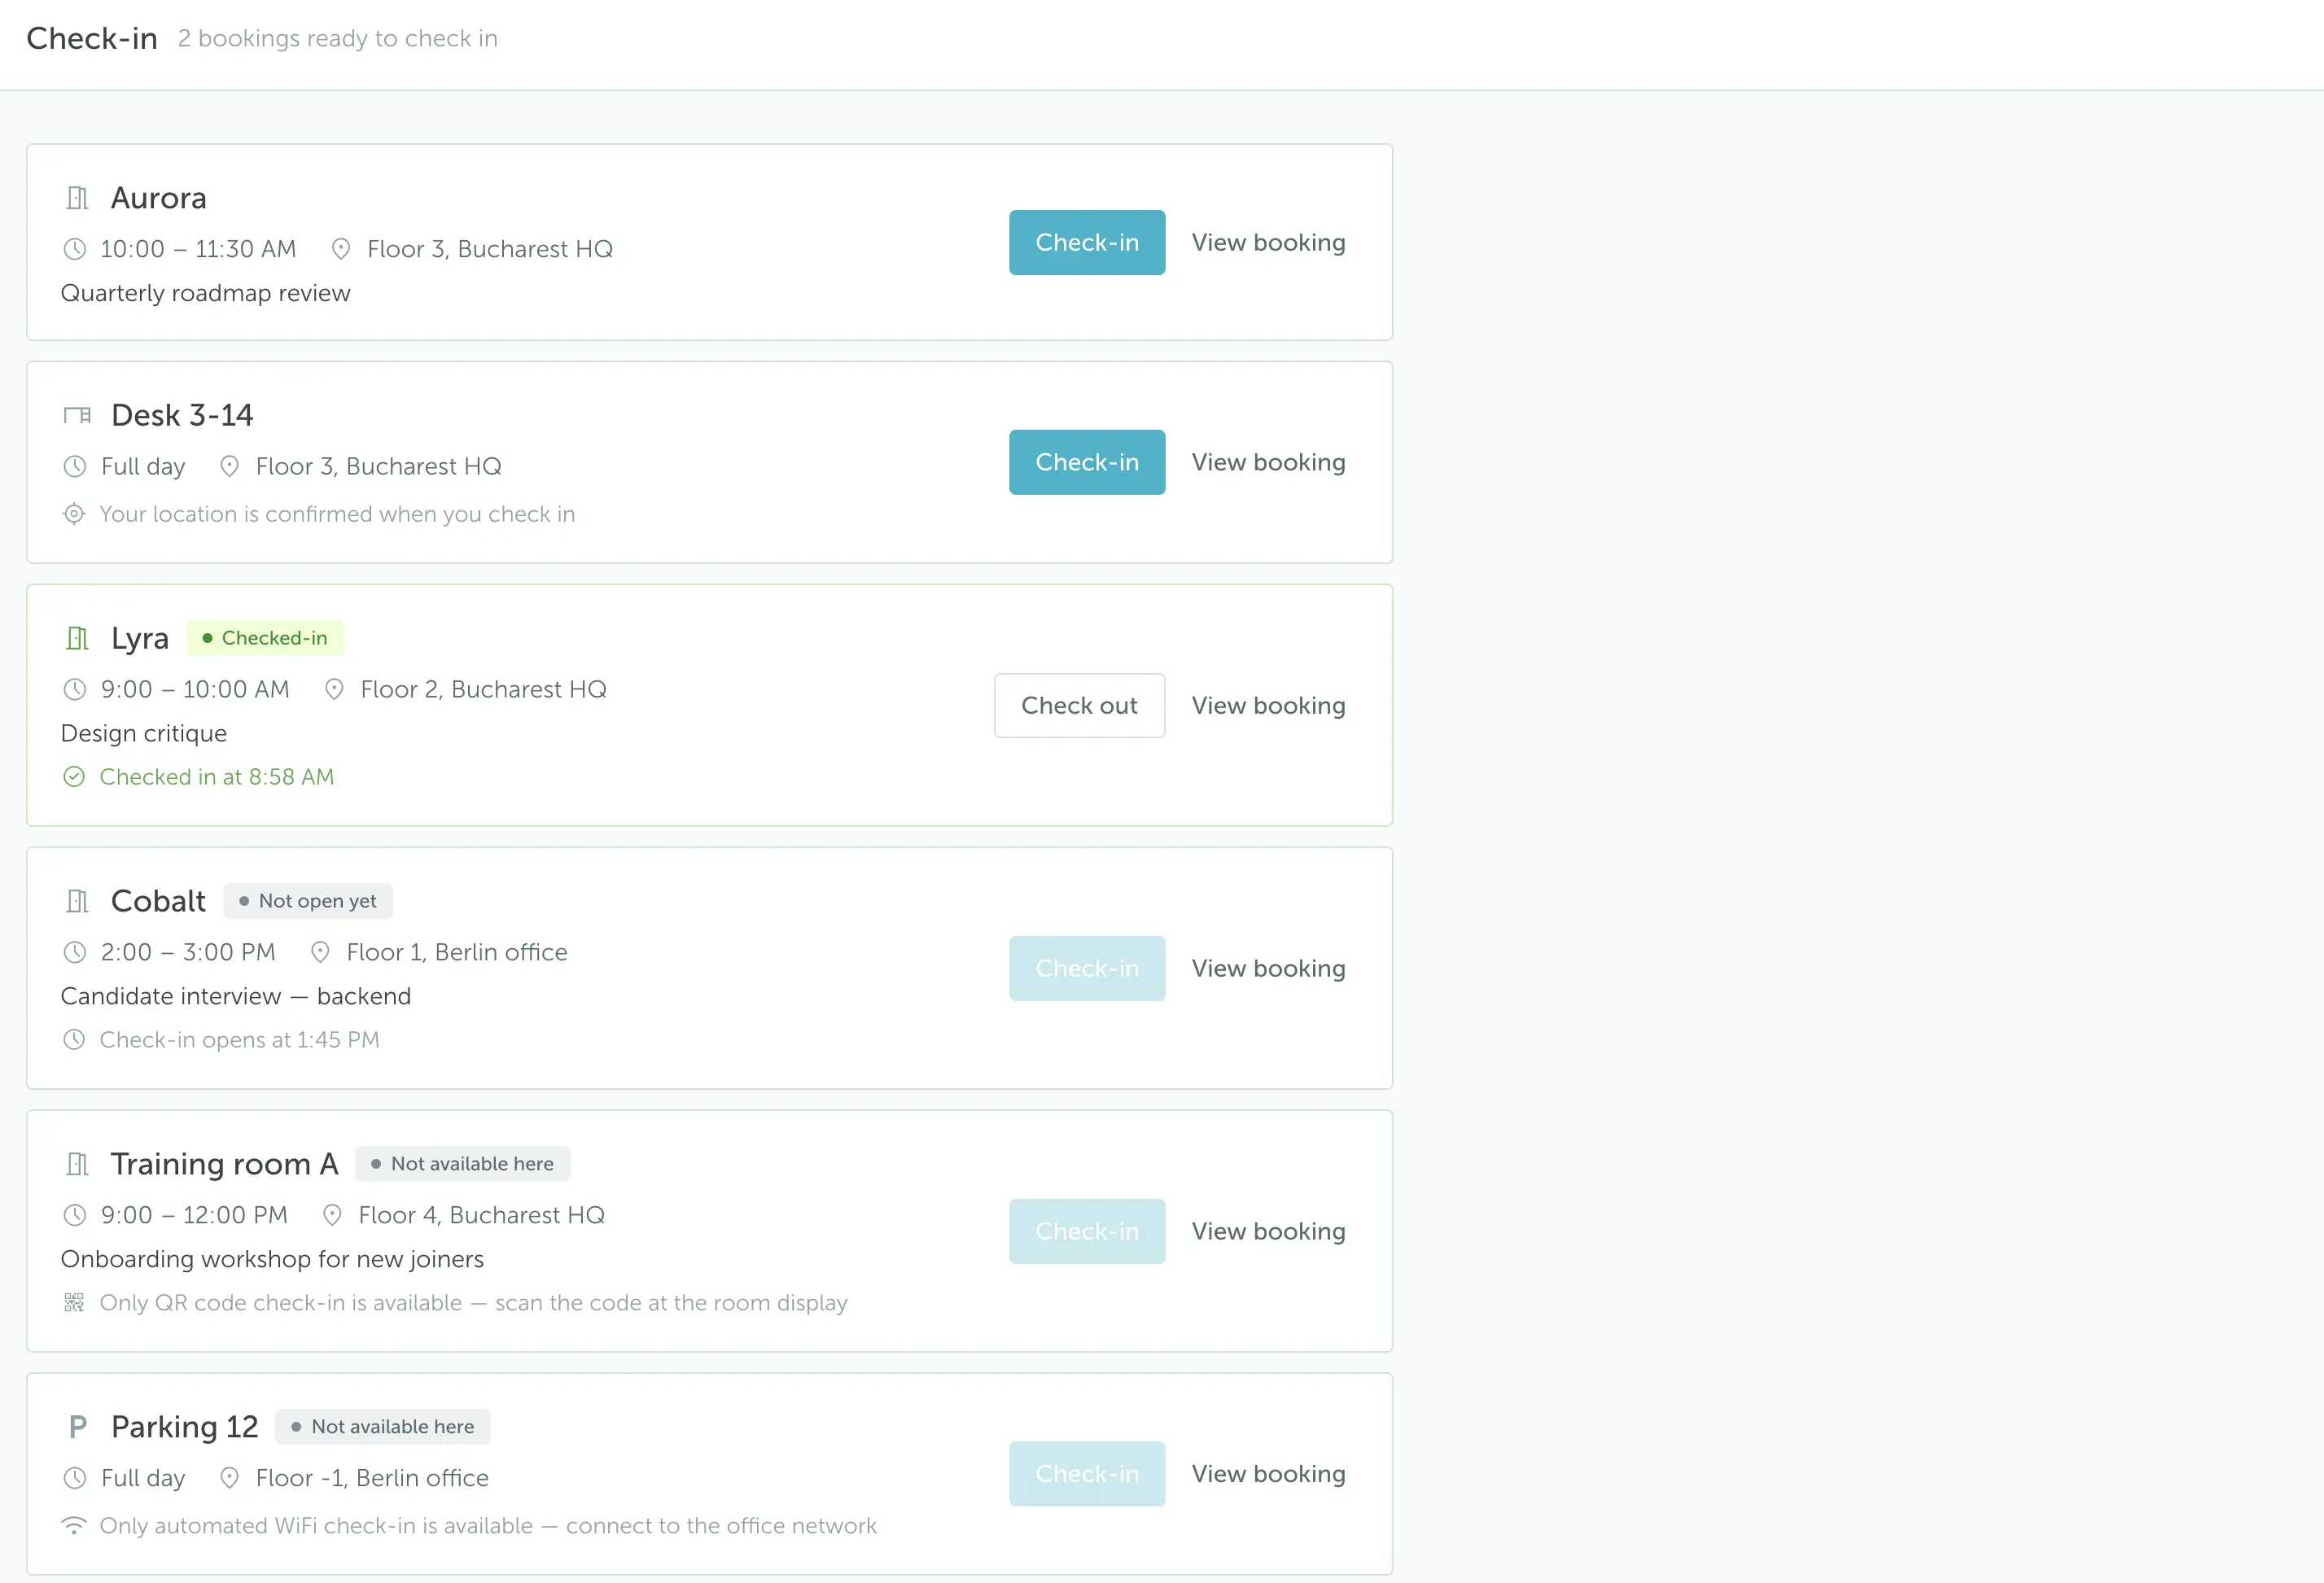This screenshot has height=1583, width=2324.
Task: Click the room icon beside Training room A
Action: click(77, 1164)
